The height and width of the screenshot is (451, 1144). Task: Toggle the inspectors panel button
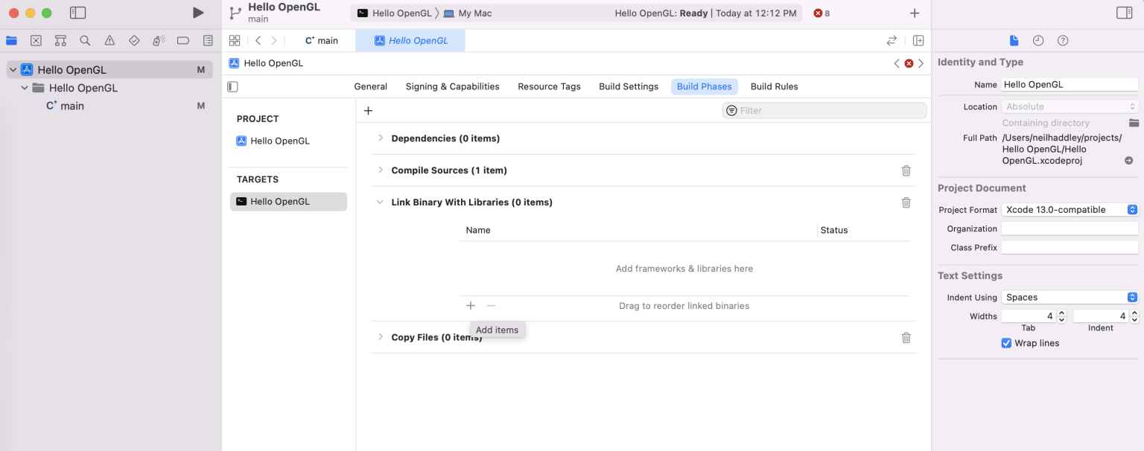pyautogui.click(x=1125, y=13)
